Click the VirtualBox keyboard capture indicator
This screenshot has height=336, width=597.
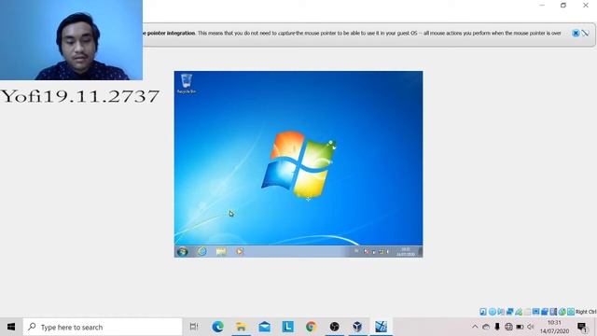[x=571, y=312]
